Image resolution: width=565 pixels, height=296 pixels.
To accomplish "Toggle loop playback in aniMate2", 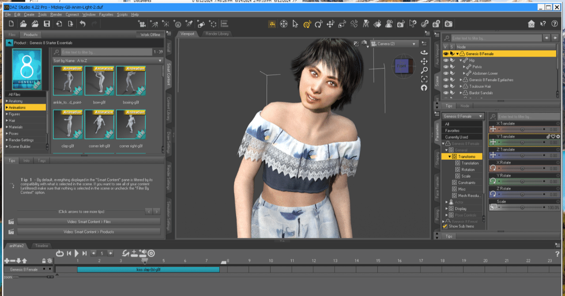I will [60, 253].
